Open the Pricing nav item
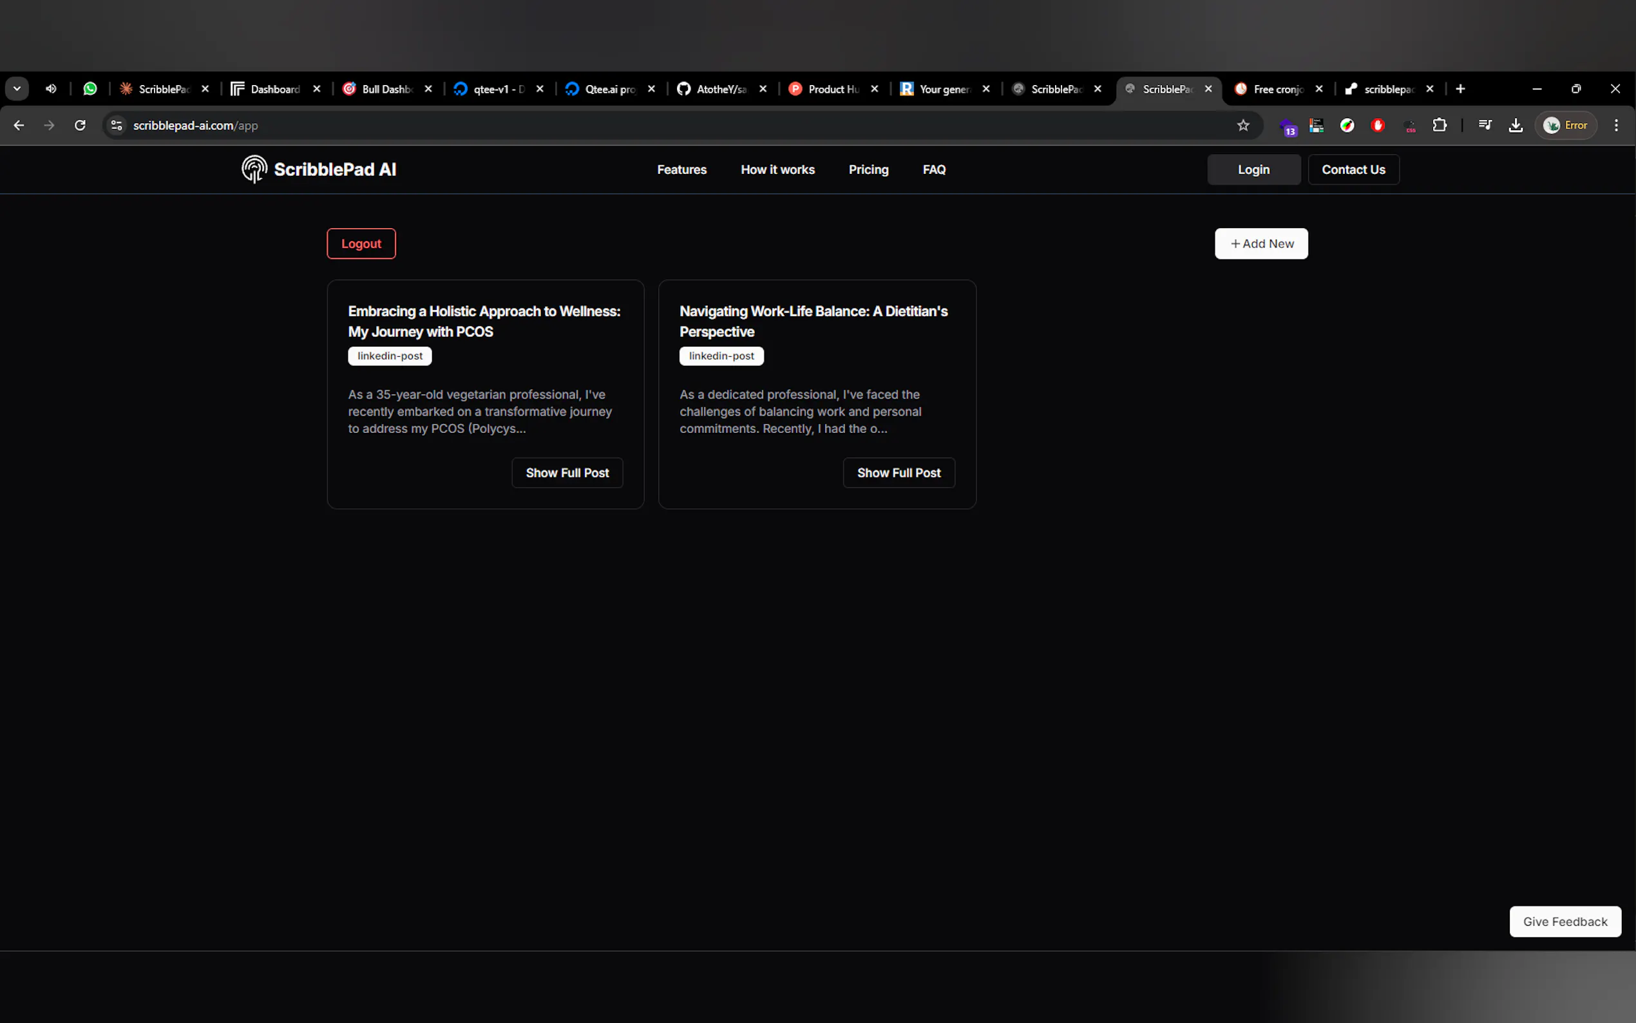The width and height of the screenshot is (1636, 1023). click(x=868, y=170)
